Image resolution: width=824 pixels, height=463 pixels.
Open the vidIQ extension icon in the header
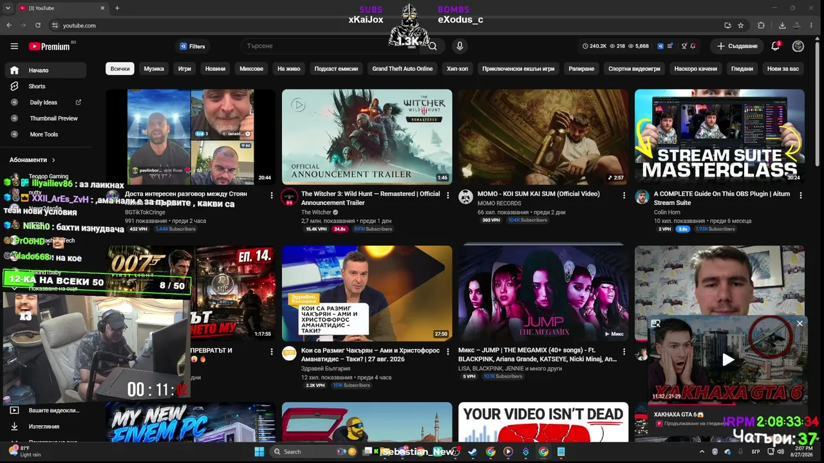pos(660,46)
